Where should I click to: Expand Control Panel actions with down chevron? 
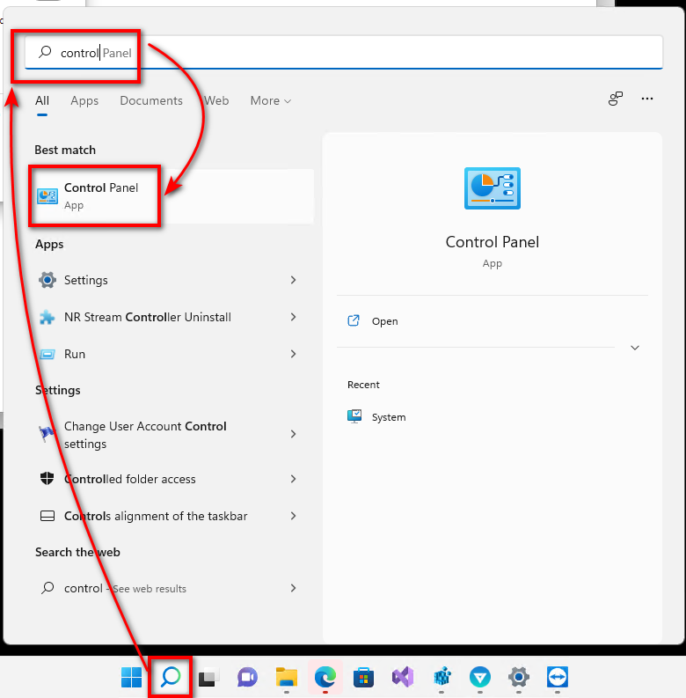pyautogui.click(x=635, y=348)
